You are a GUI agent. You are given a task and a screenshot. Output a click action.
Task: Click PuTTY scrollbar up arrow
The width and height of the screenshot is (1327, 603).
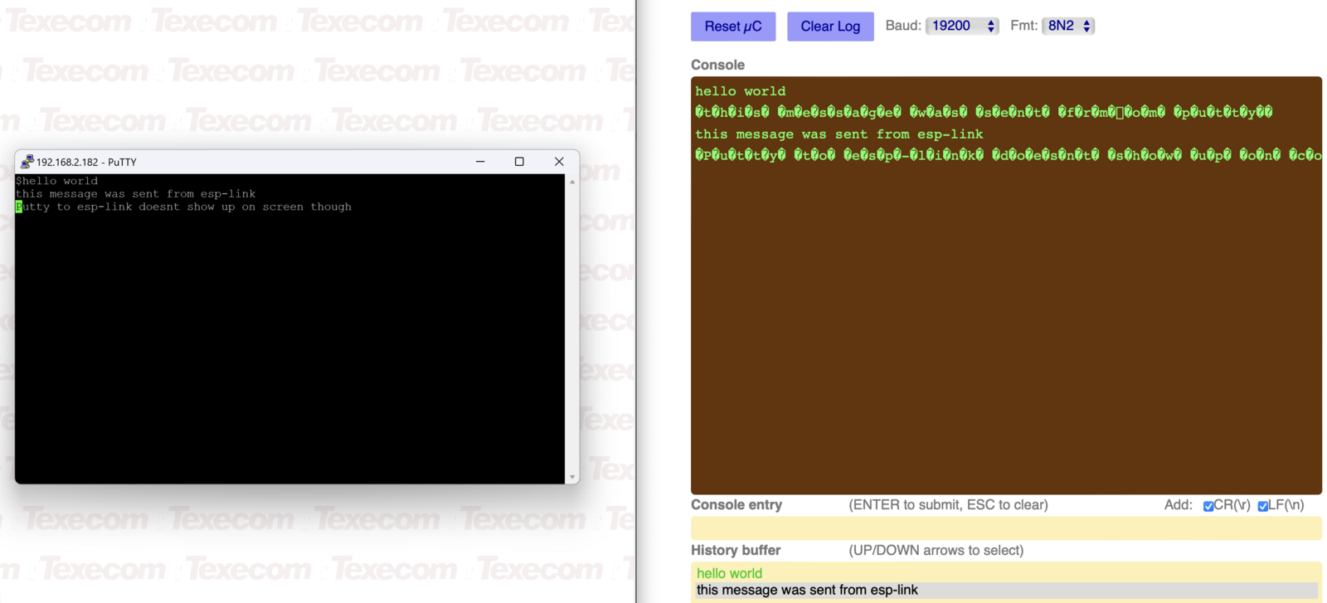(572, 181)
